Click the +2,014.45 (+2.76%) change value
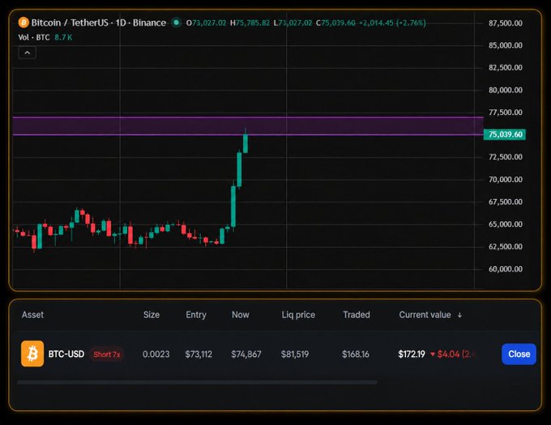 tap(392, 23)
